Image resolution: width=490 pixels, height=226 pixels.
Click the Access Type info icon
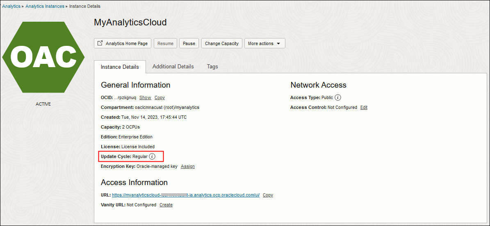[338, 97]
